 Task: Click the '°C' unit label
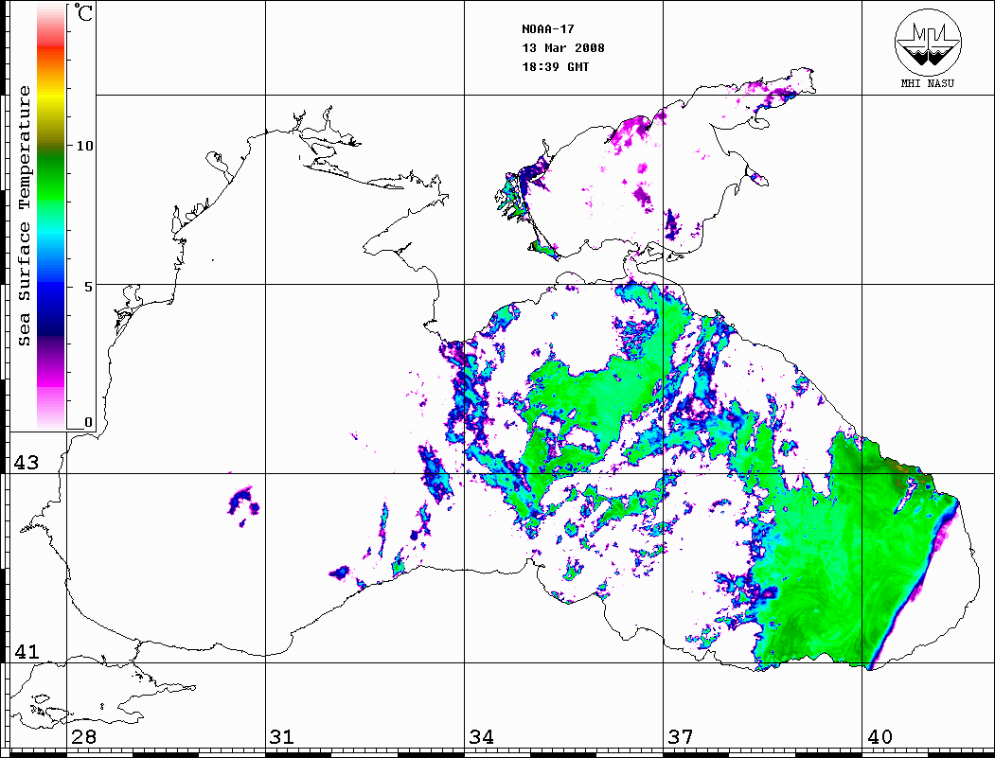tap(83, 12)
